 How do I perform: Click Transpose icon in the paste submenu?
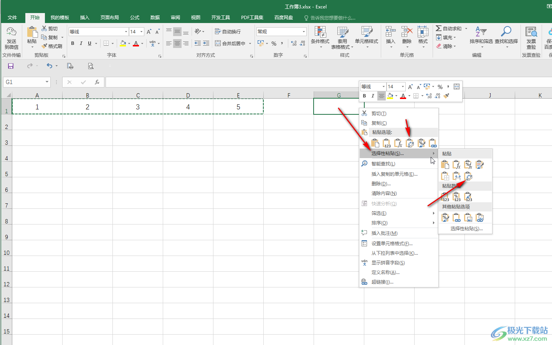coord(468,176)
